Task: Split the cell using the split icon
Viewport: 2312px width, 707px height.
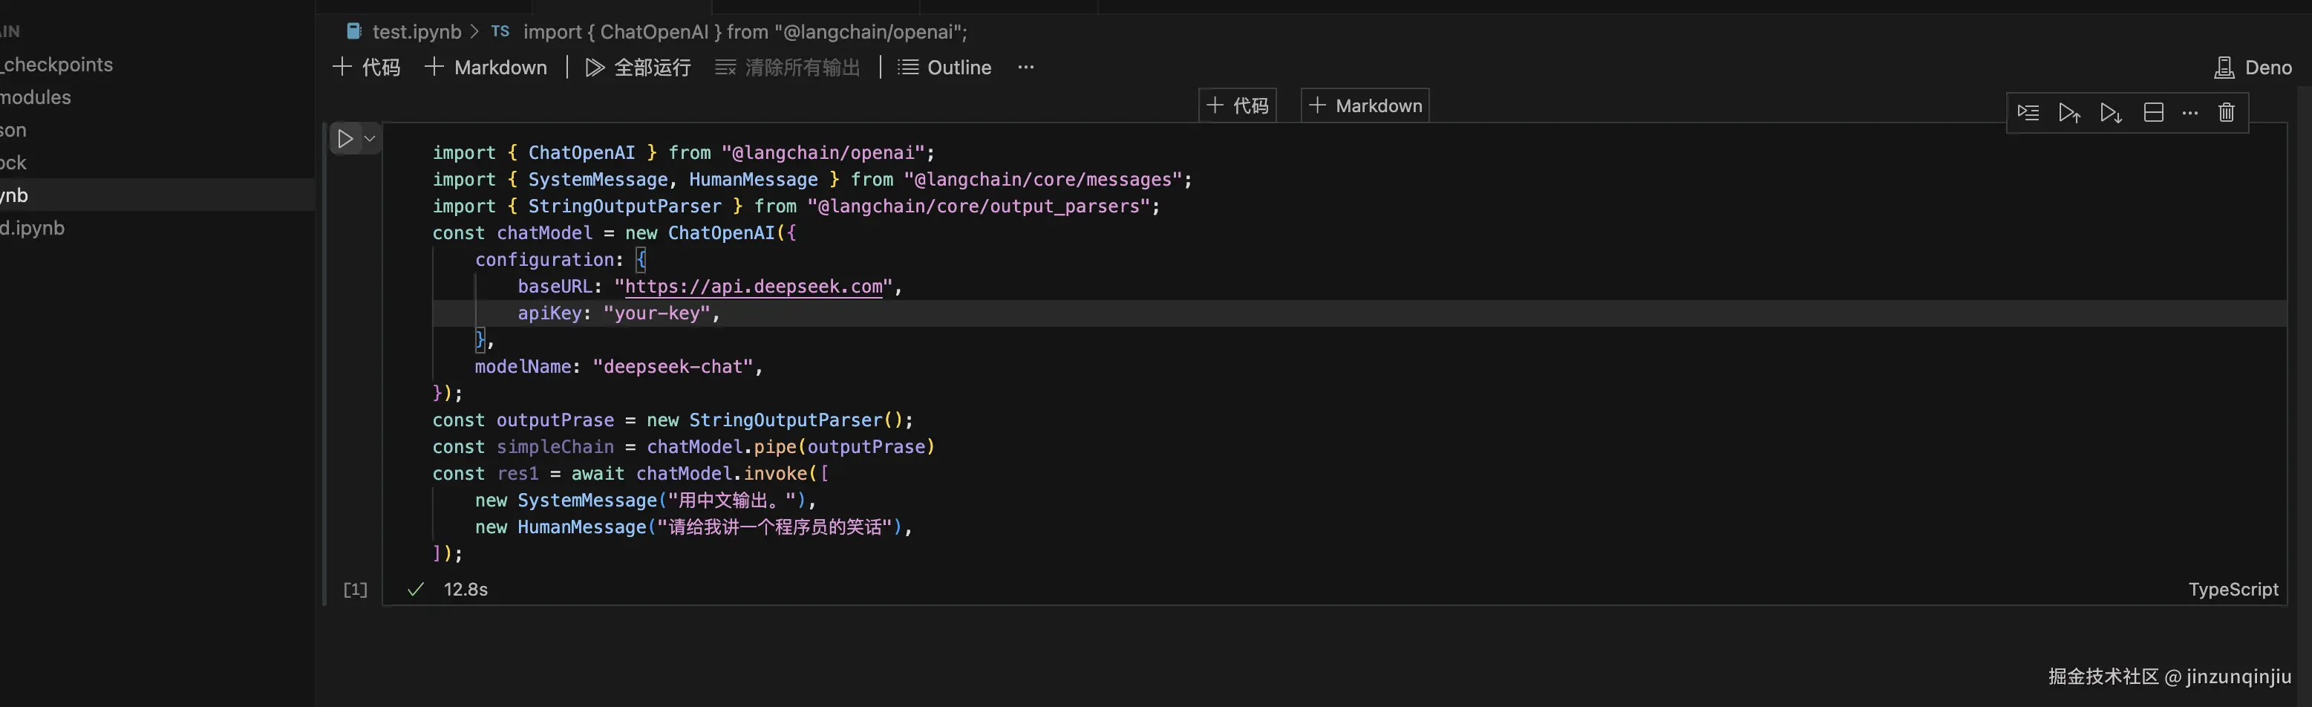Action: pyautogui.click(x=2153, y=113)
